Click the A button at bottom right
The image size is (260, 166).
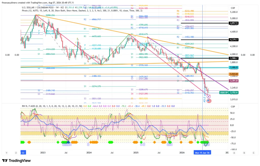tap(234, 153)
